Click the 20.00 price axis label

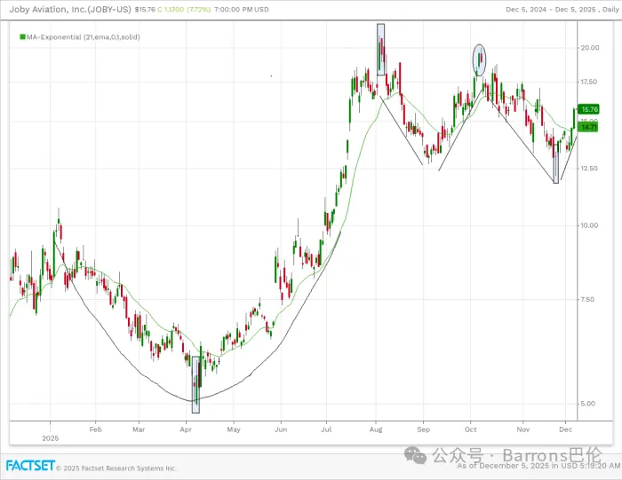tap(589, 49)
